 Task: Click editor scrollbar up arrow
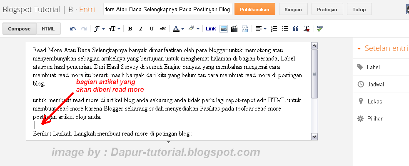click(x=314, y=46)
